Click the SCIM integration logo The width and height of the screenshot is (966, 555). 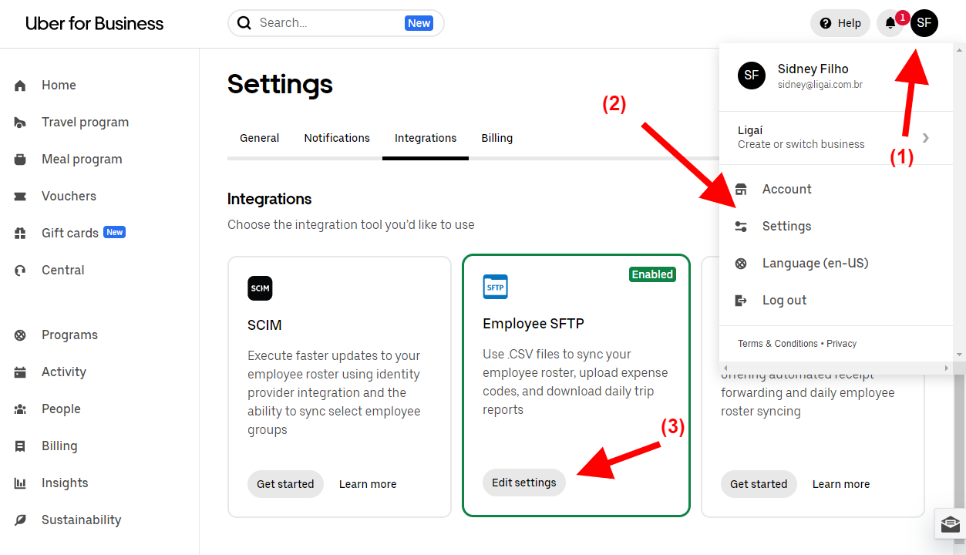(x=260, y=288)
